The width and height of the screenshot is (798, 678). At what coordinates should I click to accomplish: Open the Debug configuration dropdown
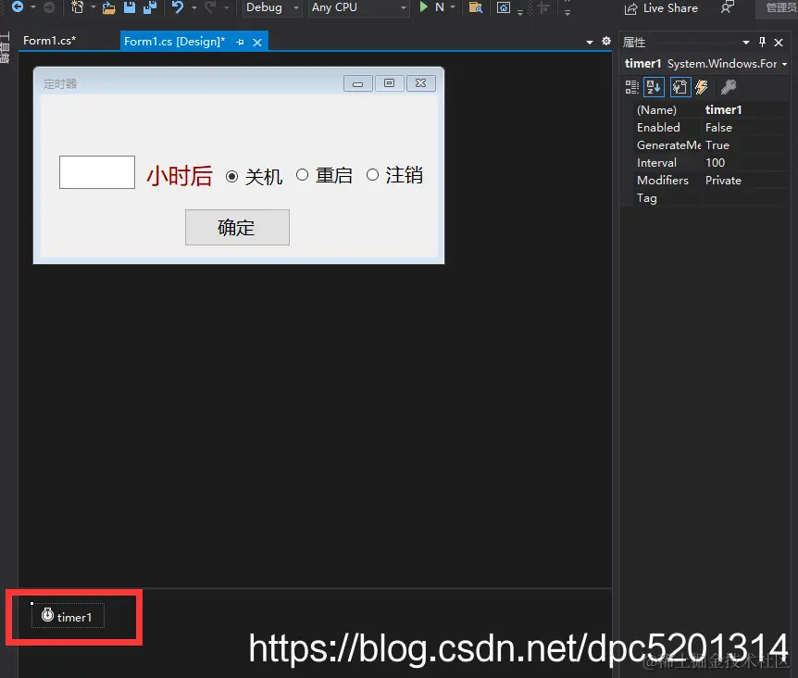tap(271, 8)
